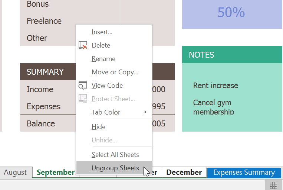
Task: Click the Delete sheet icon
Action: pos(83,45)
